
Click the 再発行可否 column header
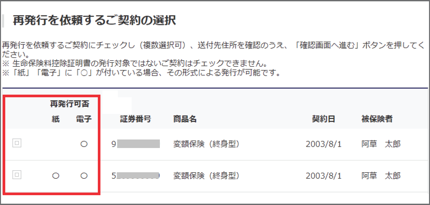70,104
